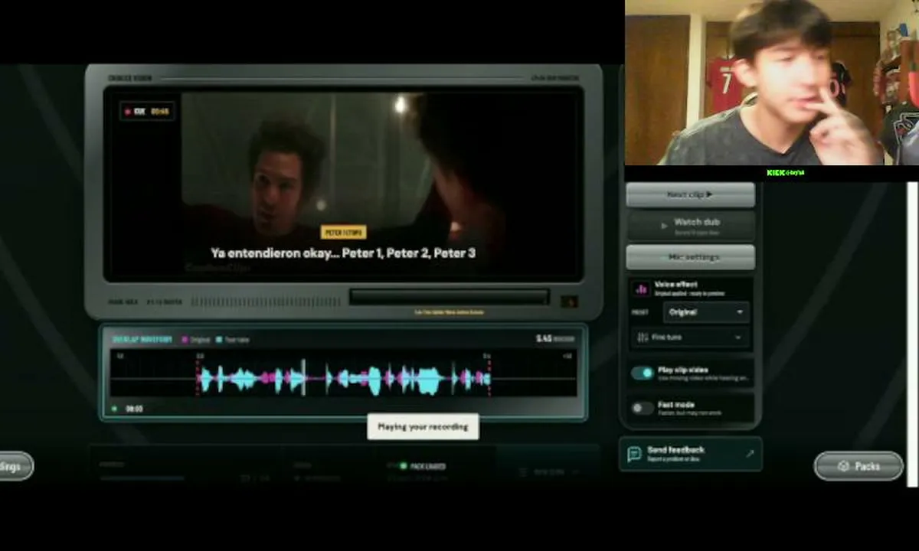Image resolution: width=919 pixels, height=551 pixels.
Task: Click the green status dot beside 00:00
Action: pyautogui.click(x=115, y=409)
